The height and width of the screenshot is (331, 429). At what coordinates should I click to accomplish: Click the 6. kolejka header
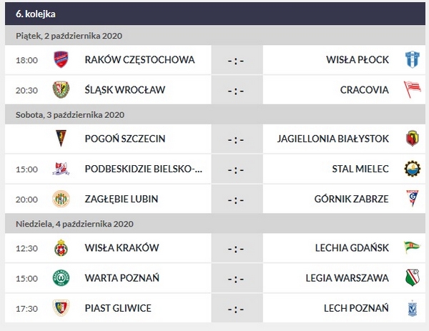click(x=36, y=14)
